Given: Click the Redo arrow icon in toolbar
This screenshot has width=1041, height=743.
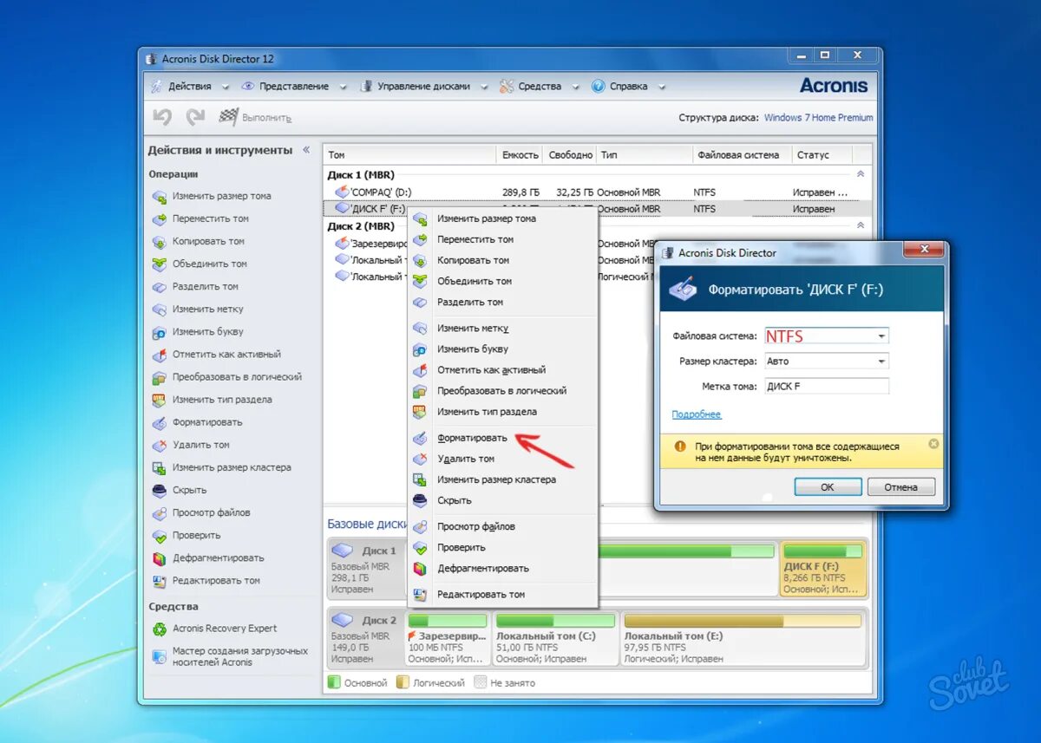Looking at the screenshot, I should point(195,116).
